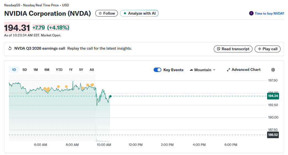Click the current price marker dot on the chart

[x=110, y=96]
